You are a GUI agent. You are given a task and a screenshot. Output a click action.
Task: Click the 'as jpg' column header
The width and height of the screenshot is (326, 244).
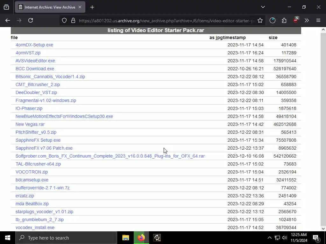click(x=216, y=37)
